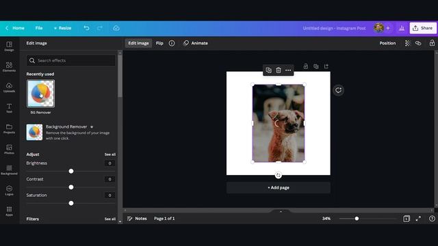Open the Background sidebar tab
Viewport: 438px width, 246px height.
9,170
